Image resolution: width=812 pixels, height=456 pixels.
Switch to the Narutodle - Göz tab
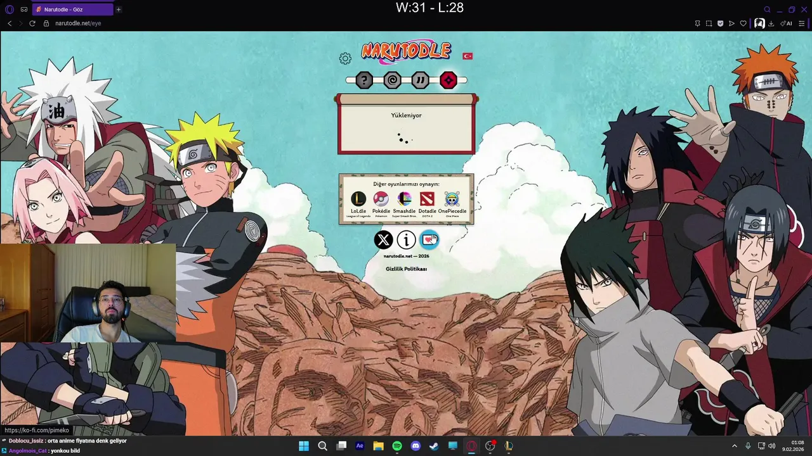72,9
